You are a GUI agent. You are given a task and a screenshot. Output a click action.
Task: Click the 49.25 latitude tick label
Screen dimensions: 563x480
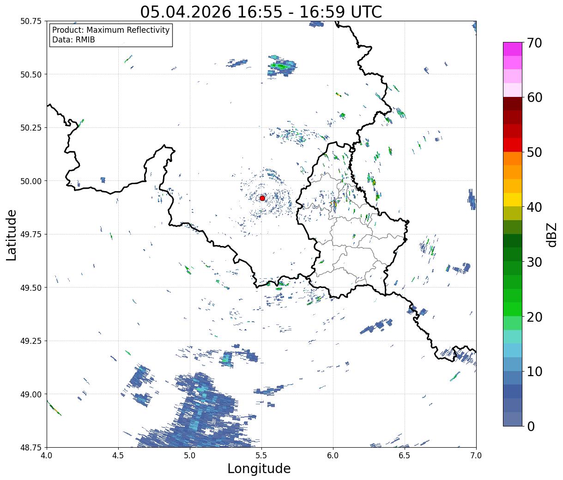[30, 341]
